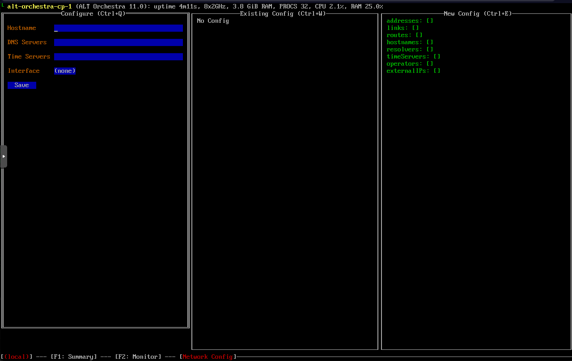Switch to F2: Monitor tab
The height and width of the screenshot is (361, 572).
(138, 357)
